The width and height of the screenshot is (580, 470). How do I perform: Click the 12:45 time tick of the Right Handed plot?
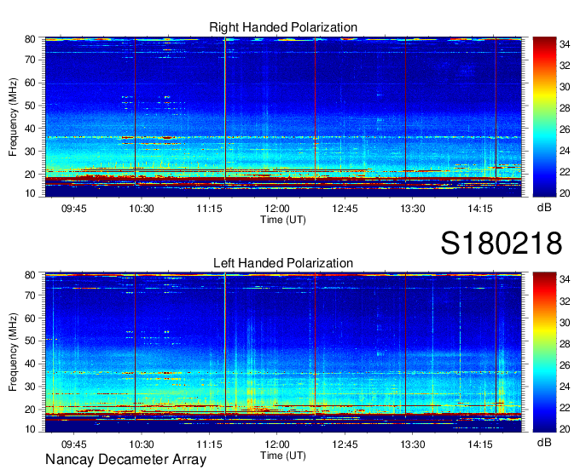(x=345, y=209)
